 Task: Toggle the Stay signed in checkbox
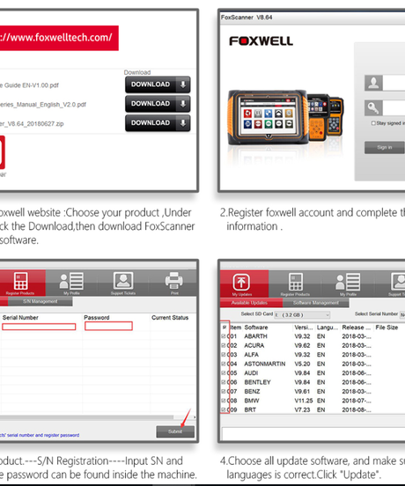point(373,123)
